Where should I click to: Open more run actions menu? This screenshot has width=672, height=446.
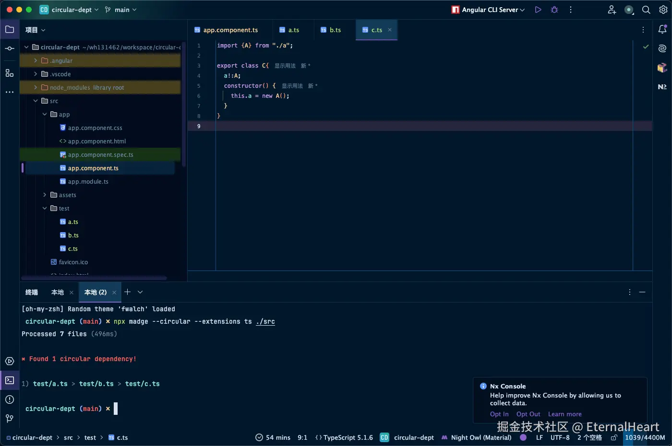click(571, 10)
